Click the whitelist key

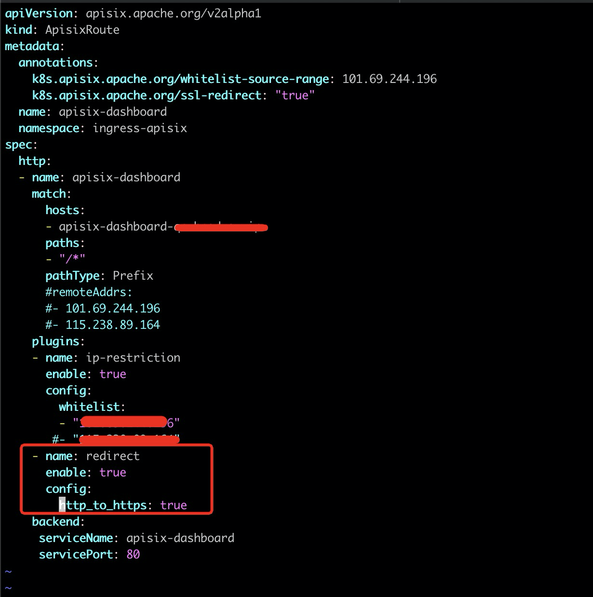point(89,407)
